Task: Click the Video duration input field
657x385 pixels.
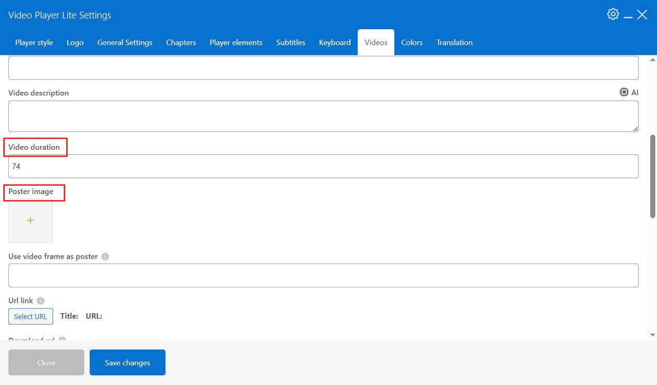Action: (x=323, y=166)
